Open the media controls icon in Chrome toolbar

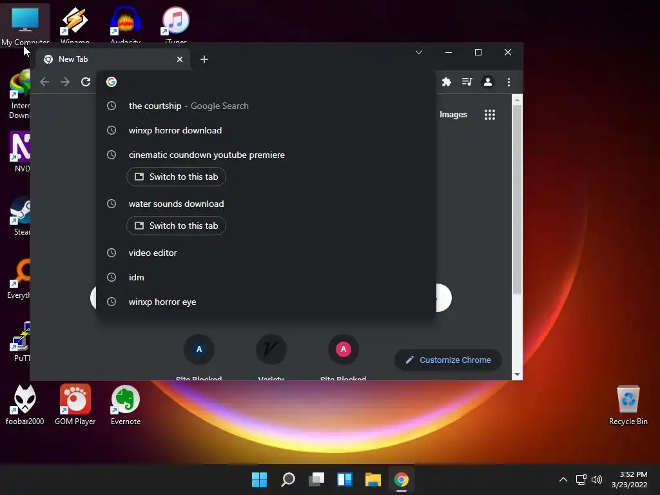click(x=467, y=82)
